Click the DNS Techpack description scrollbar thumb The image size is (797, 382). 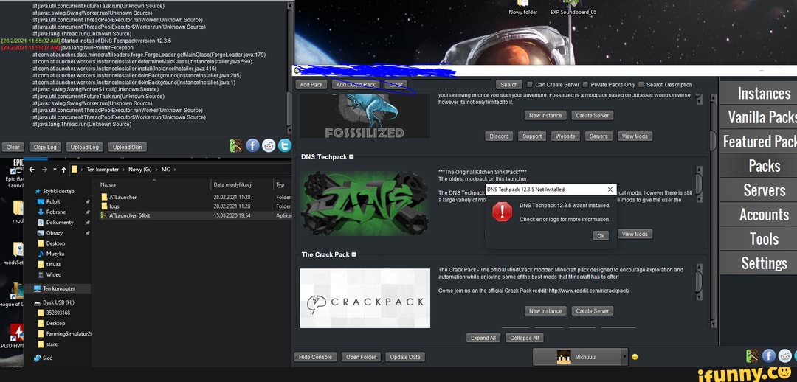pos(698,183)
